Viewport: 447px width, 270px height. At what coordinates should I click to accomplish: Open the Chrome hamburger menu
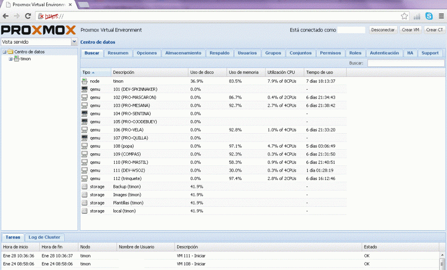441,16
